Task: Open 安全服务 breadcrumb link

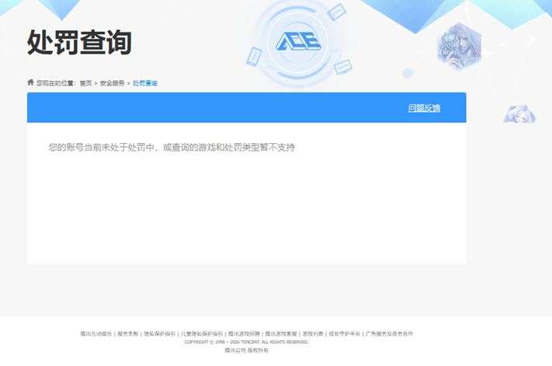Action: click(113, 83)
